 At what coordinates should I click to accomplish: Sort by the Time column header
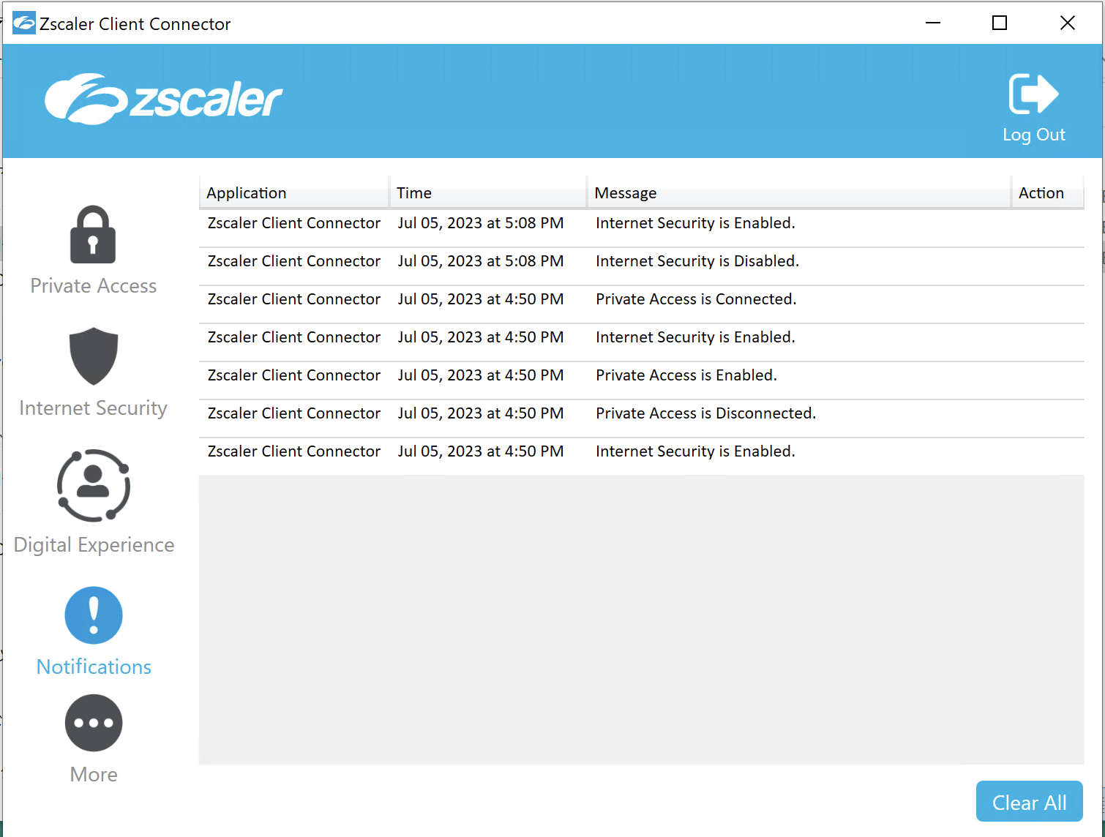[x=488, y=192]
